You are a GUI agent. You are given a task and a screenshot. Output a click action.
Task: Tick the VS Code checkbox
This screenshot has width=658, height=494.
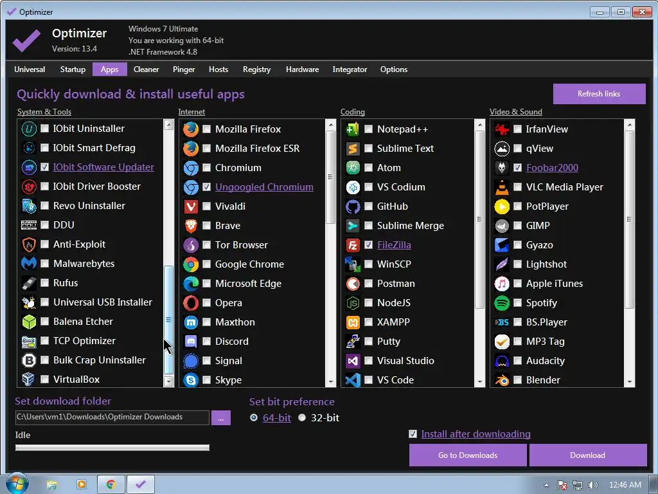click(368, 380)
